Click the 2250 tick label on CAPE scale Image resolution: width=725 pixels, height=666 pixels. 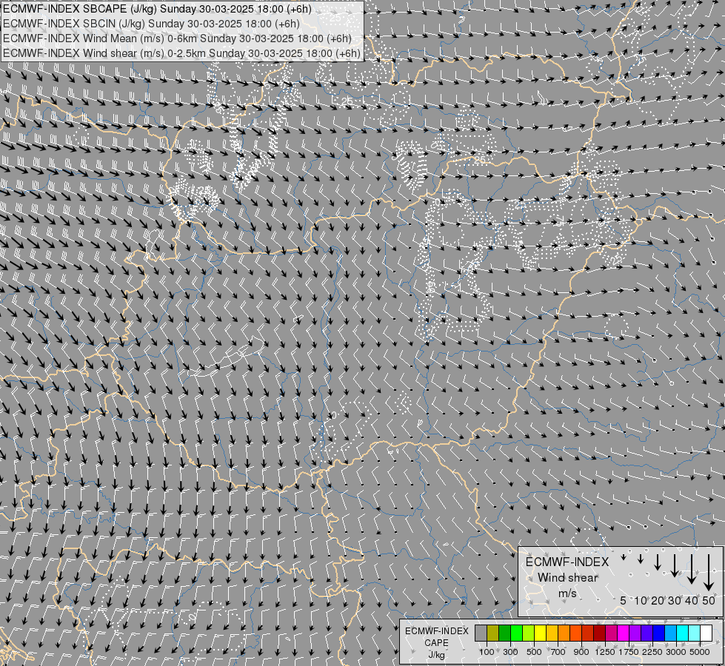(x=652, y=652)
